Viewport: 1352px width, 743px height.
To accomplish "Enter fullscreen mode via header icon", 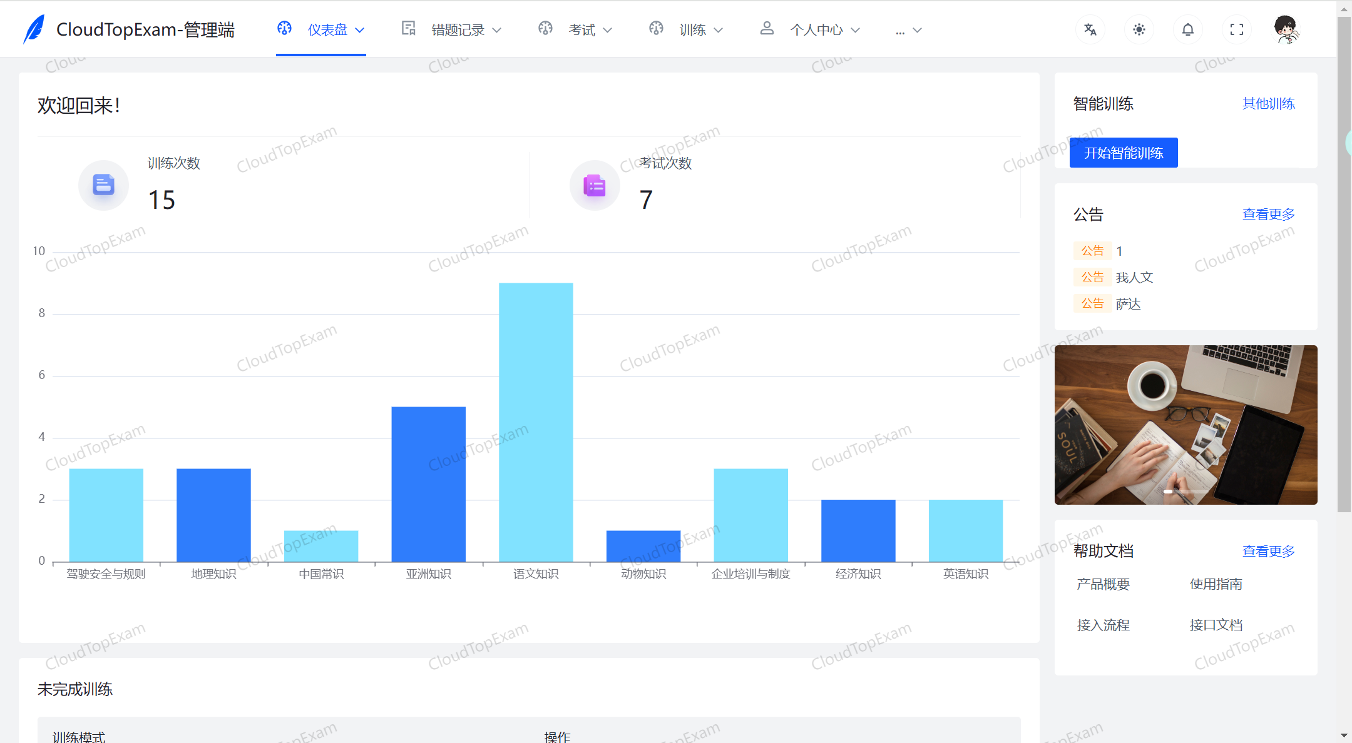I will pyautogui.click(x=1236, y=29).
